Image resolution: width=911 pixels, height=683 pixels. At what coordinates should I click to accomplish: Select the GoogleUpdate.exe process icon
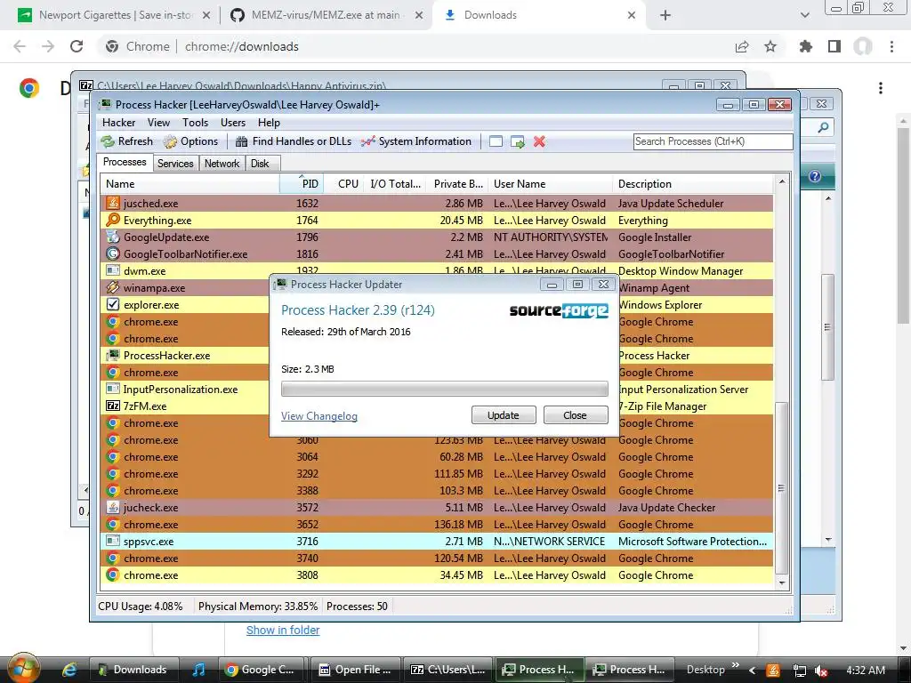[113, 237]
